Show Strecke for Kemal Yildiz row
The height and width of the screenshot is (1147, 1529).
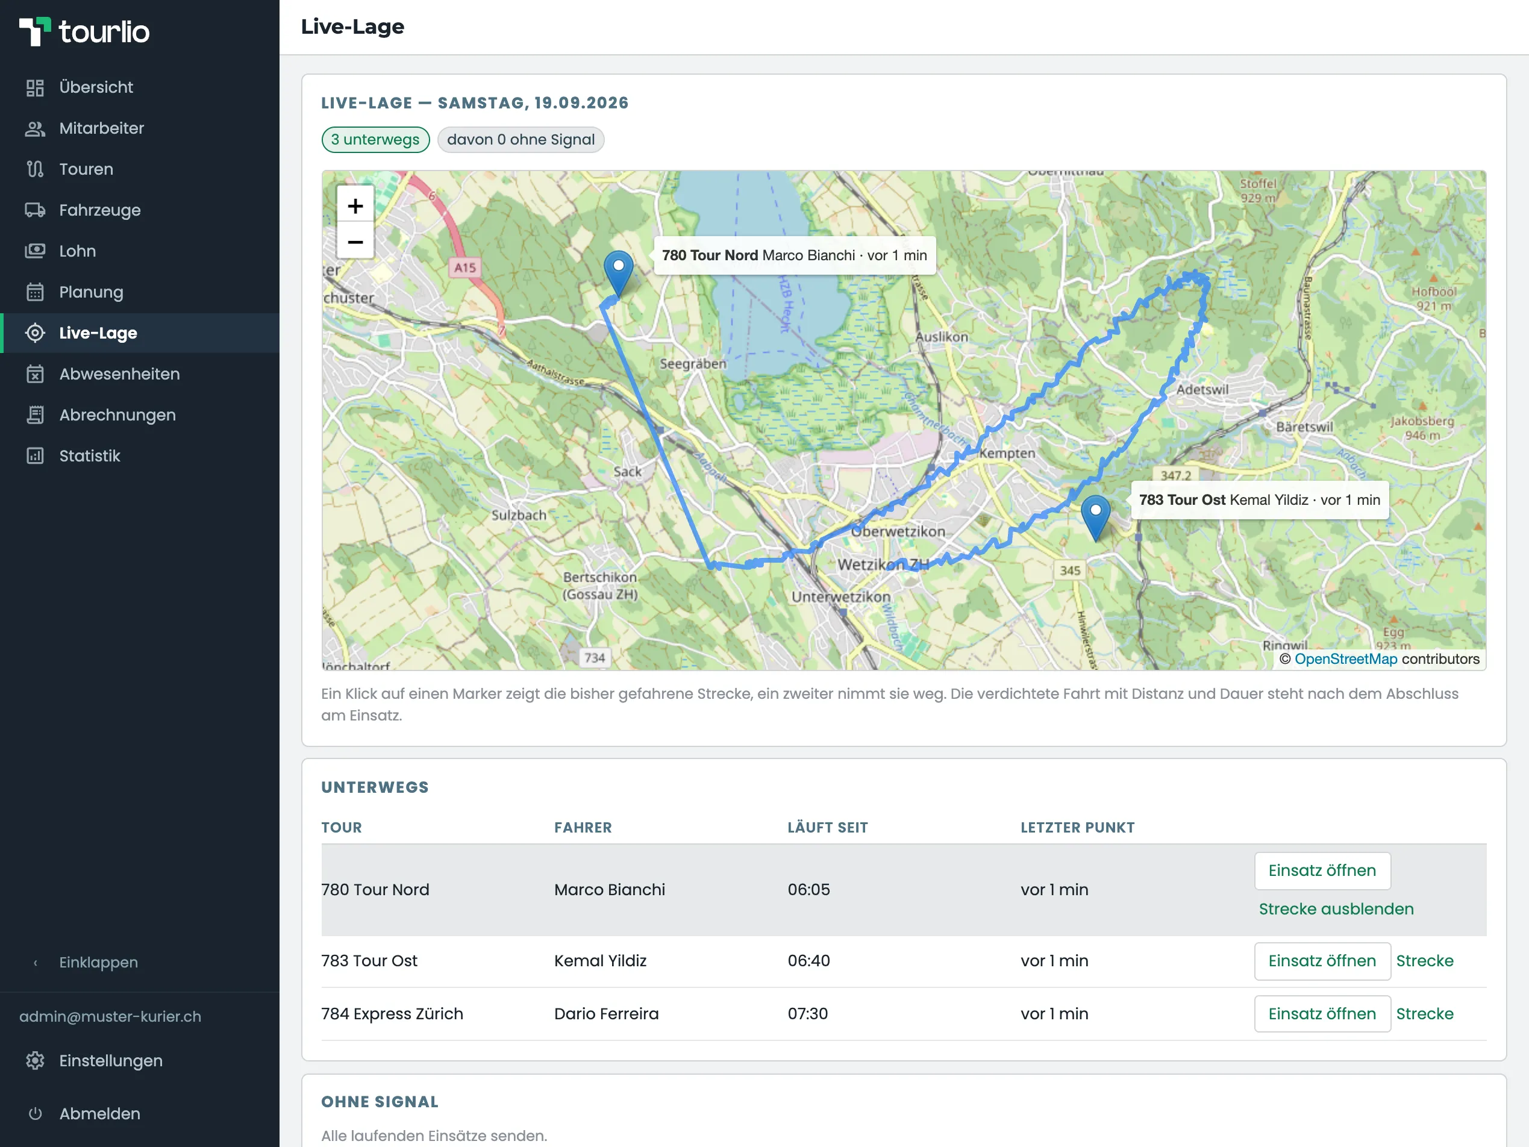click(x=1425, y=961)
